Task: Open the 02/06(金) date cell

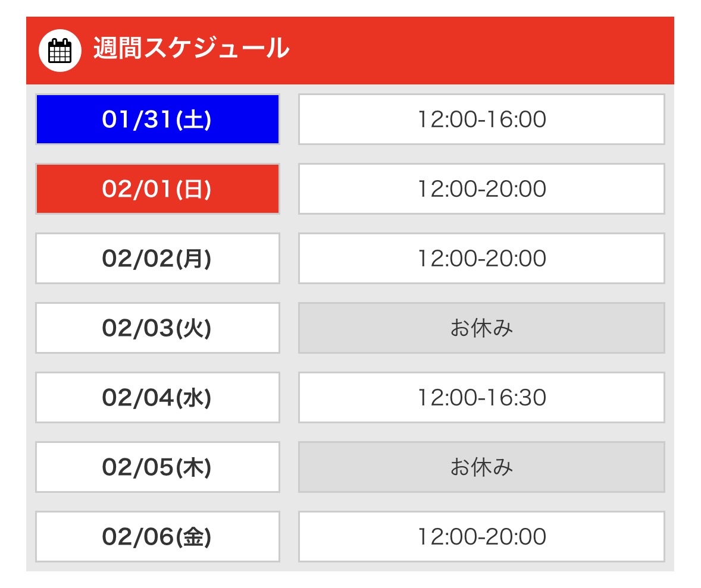Action: click(157, 536)
